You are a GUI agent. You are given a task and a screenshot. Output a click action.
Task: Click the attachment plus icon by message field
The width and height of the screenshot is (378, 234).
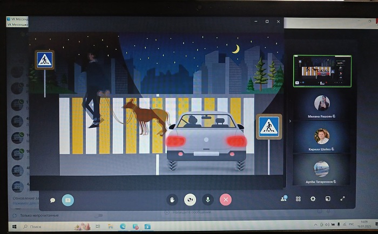click(x=166, y=212)
